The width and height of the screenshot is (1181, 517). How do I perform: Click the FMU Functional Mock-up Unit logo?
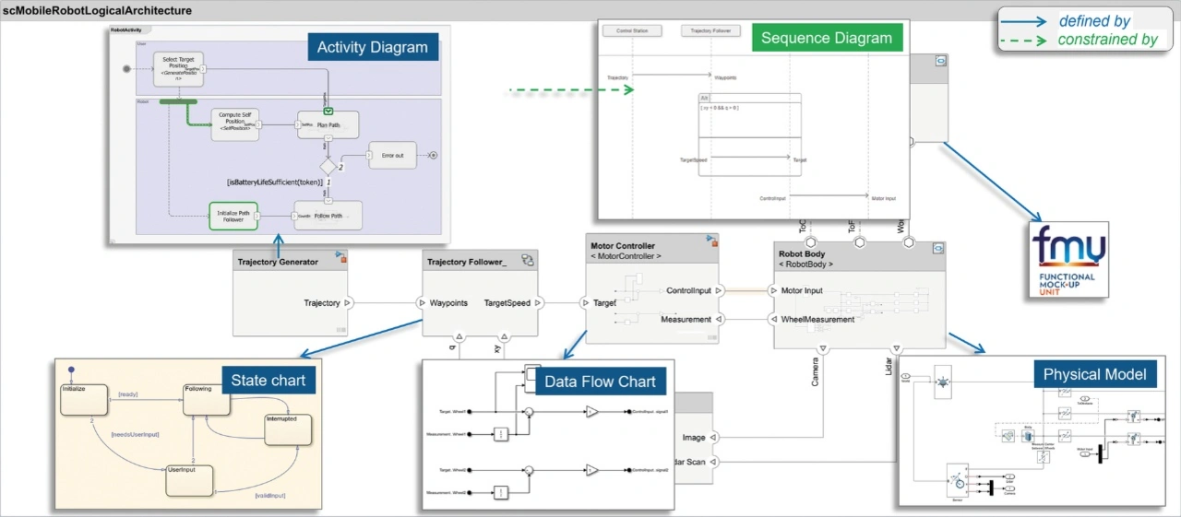1068,259
